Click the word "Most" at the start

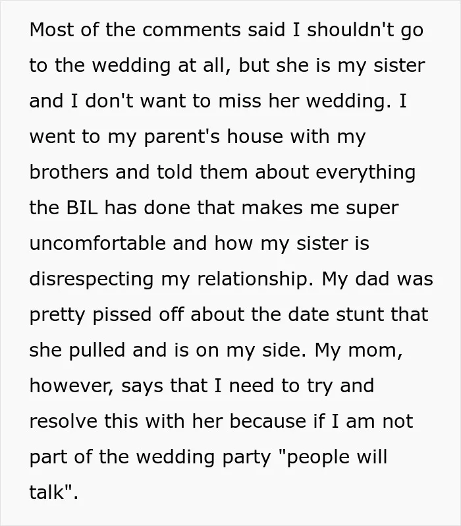tap(51, 30)
